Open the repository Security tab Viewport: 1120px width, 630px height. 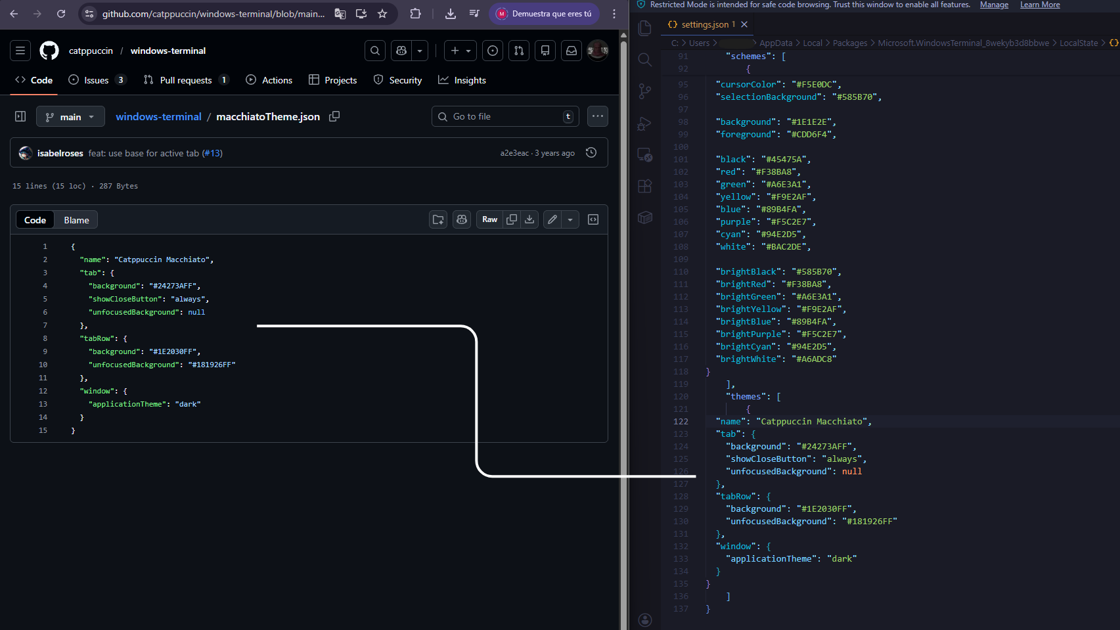click(398, 79)
